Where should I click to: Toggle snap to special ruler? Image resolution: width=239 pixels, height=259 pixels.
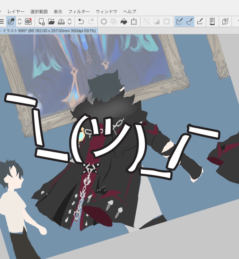[x=189, y=21]
